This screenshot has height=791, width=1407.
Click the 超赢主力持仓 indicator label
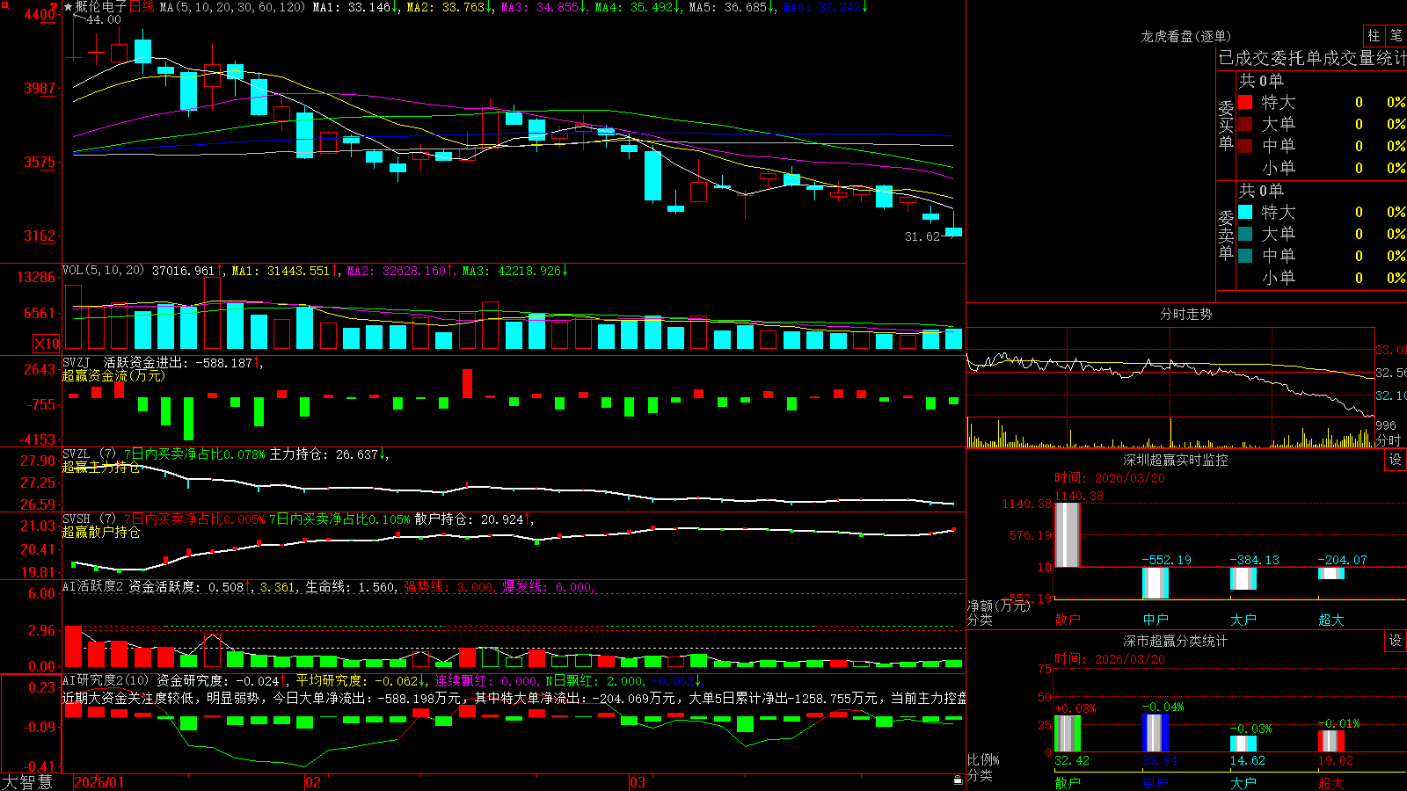101,467
